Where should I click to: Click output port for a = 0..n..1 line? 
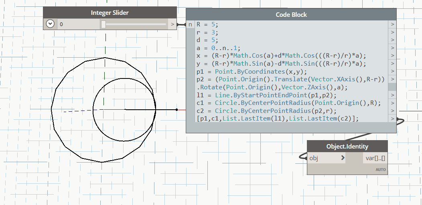click(x=392, y=48)
